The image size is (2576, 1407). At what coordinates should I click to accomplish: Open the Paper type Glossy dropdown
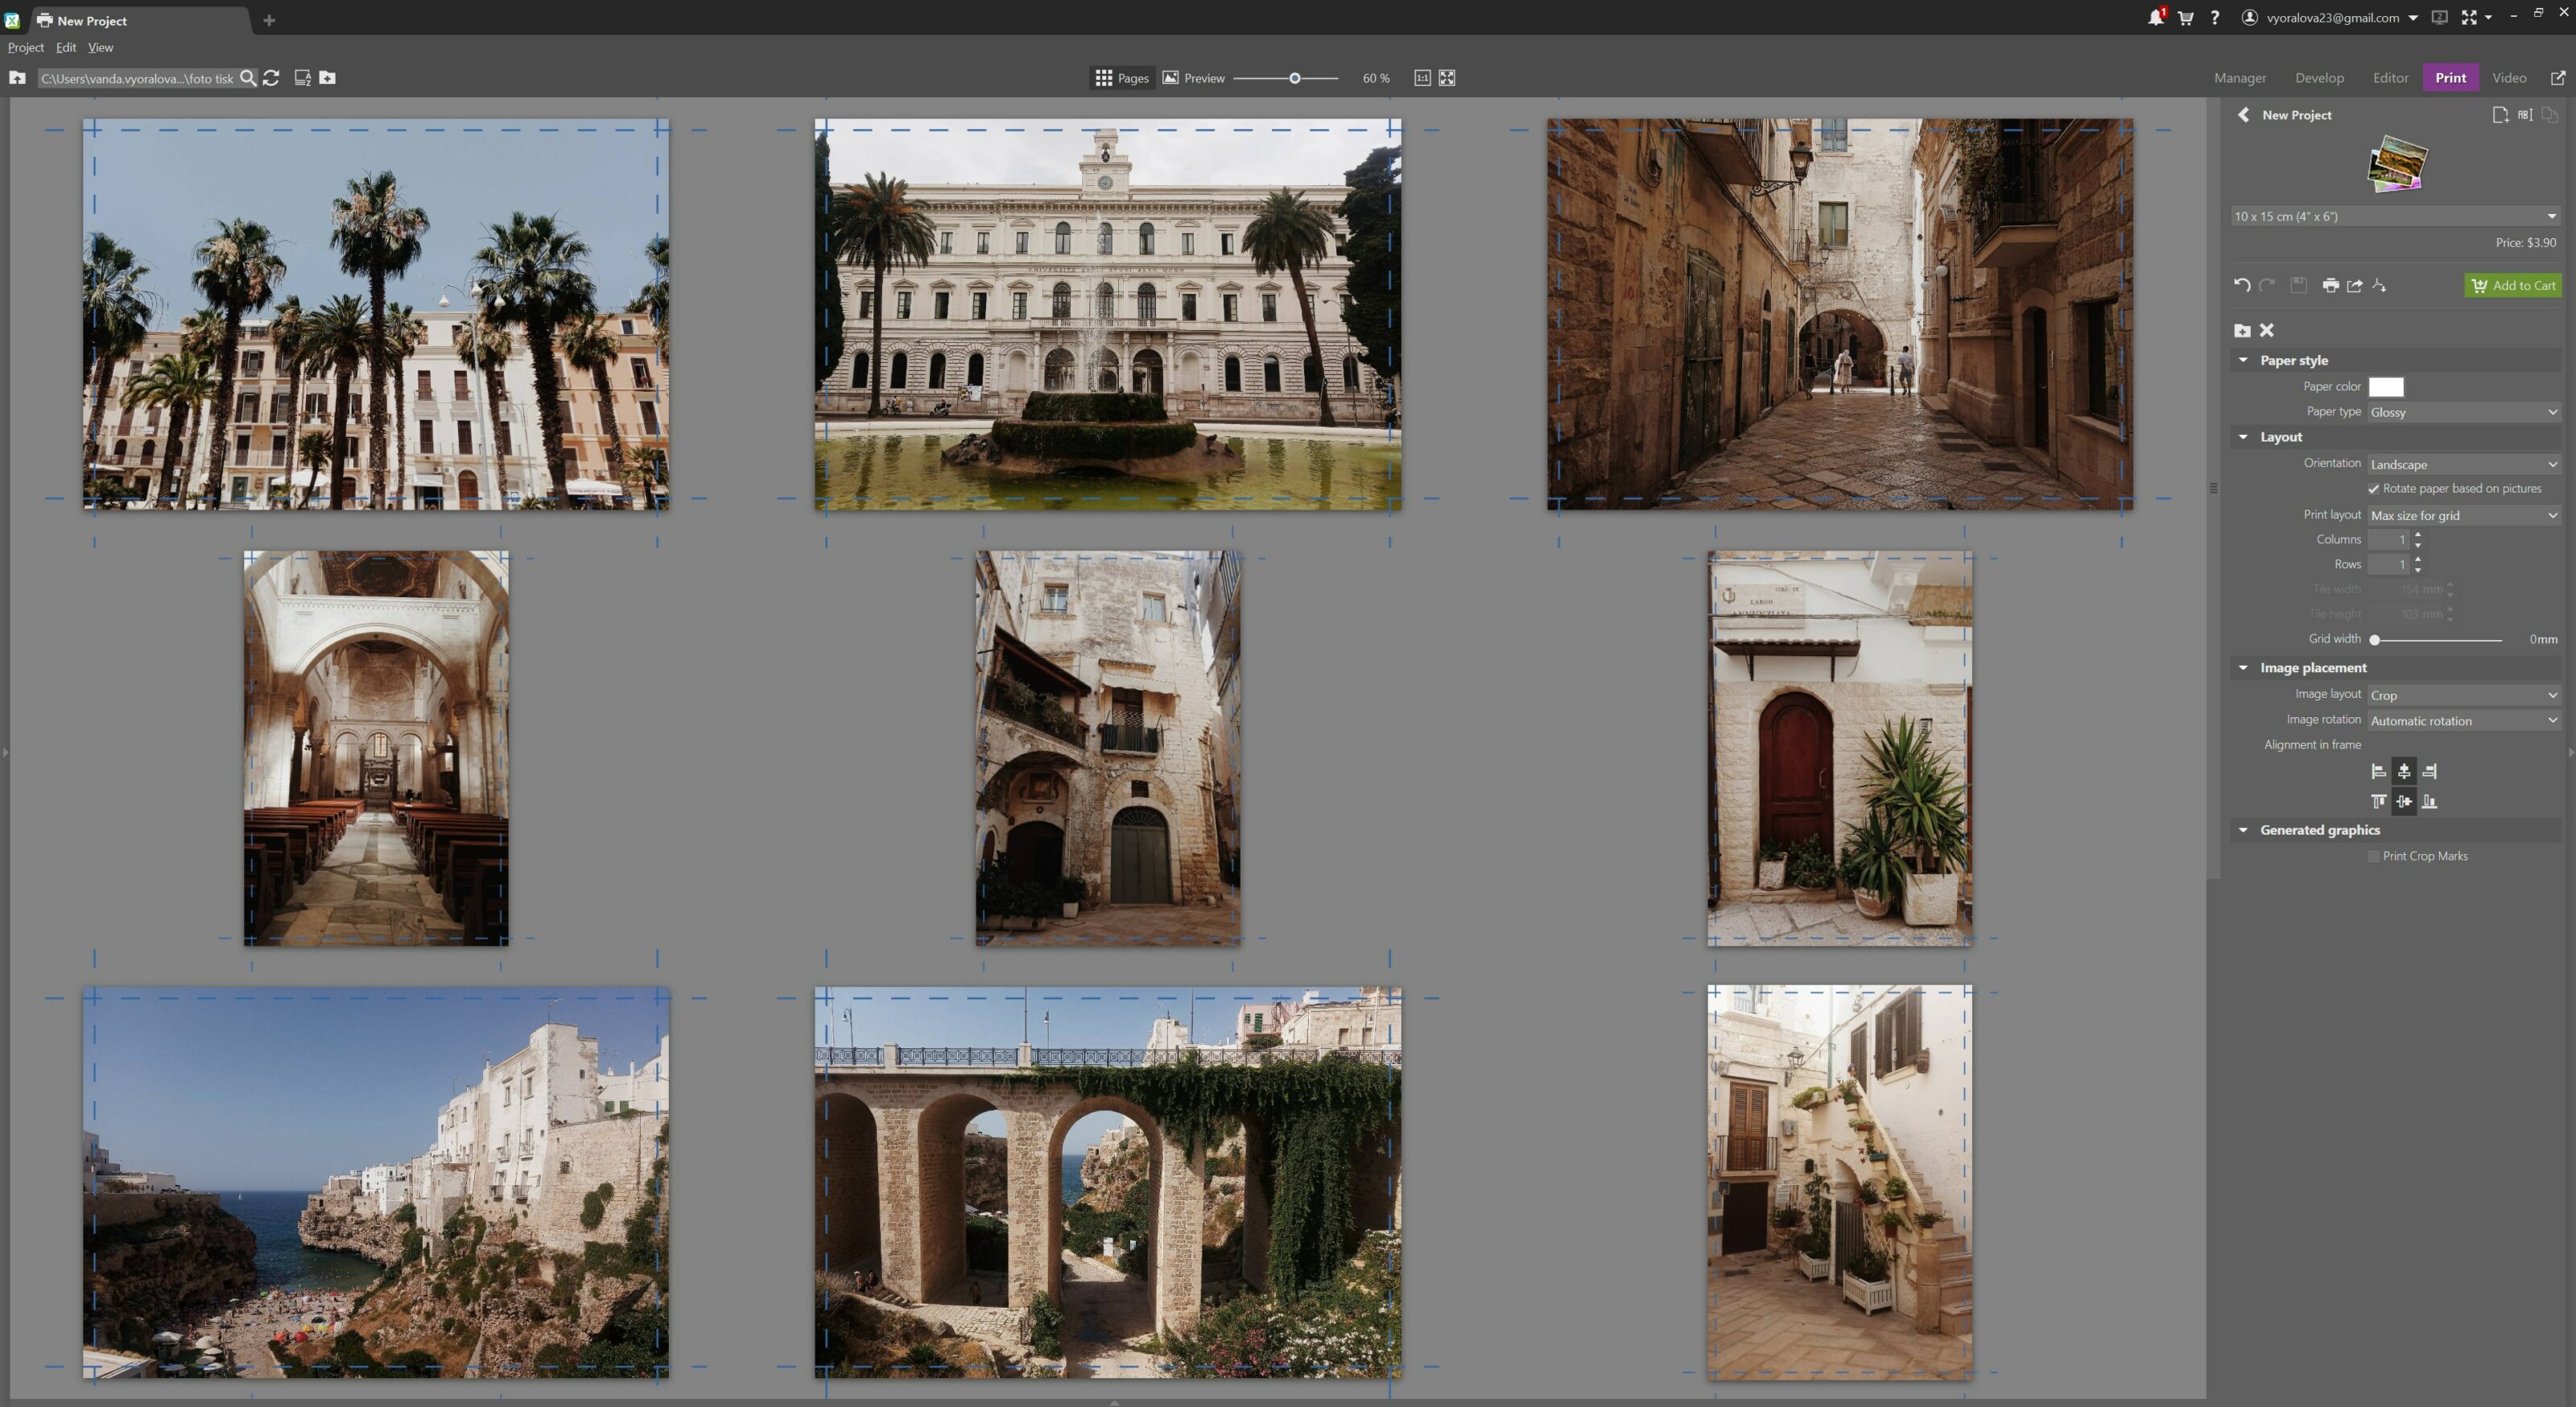coord(2463,412)
